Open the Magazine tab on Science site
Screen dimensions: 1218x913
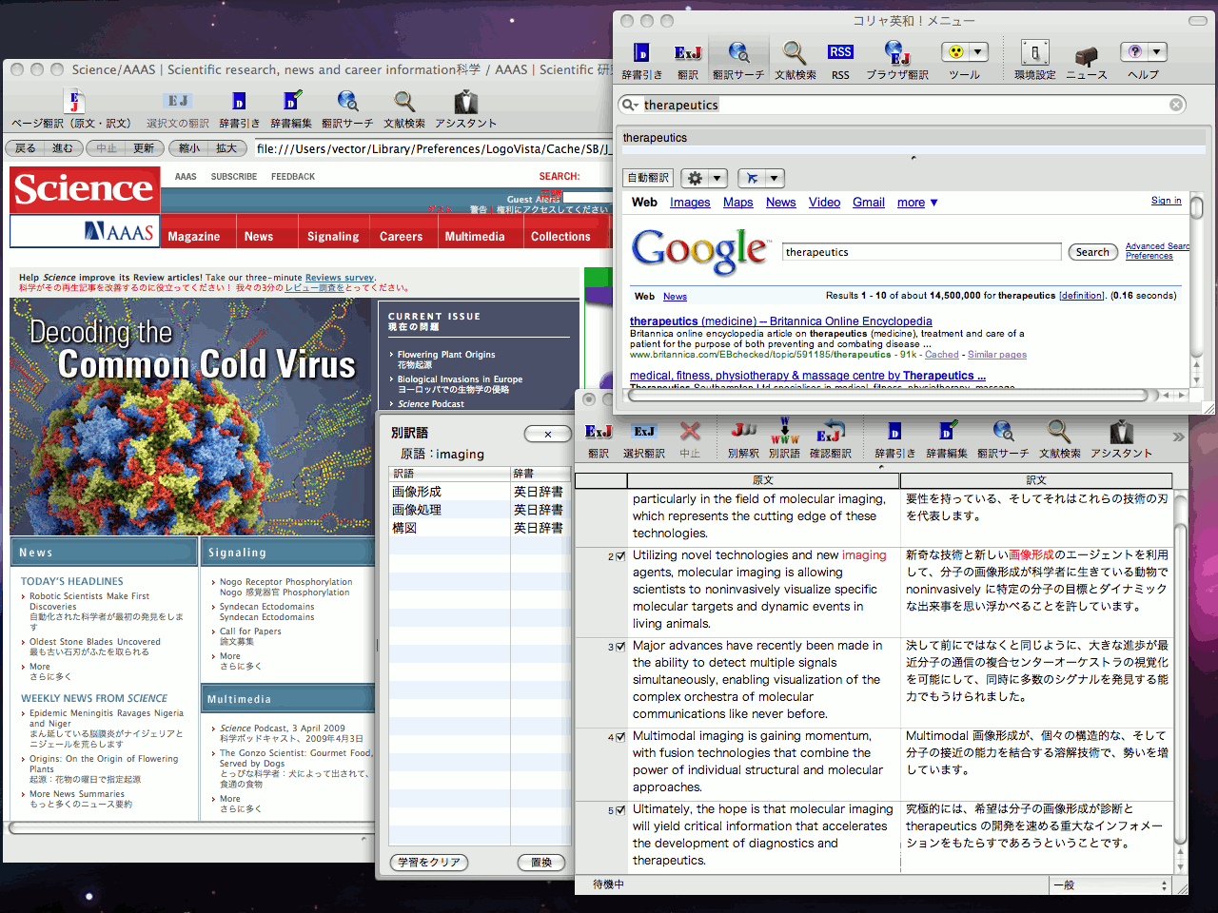pyautogui.click(x=194, y=237)
